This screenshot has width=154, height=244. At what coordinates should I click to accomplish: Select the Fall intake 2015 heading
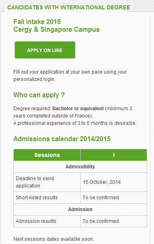[x=37, y=22]
